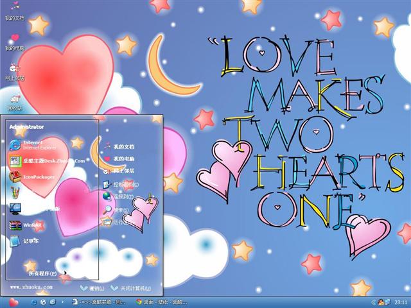Launch IconPackager from start menu

pyautogui.click(x=32, y=177)
